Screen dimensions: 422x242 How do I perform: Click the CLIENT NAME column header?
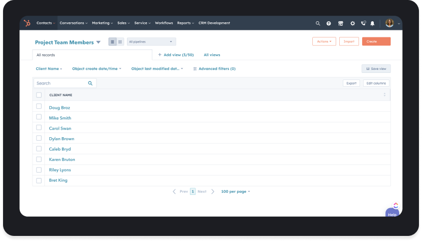[x=61, y=95]
